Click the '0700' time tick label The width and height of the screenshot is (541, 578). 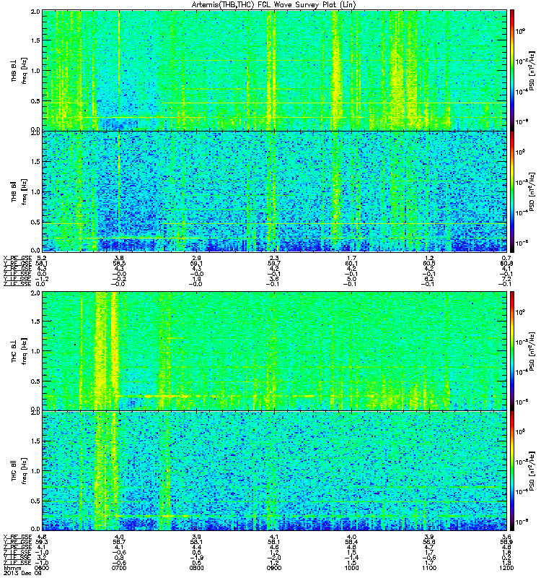click(x=119, y=568)
